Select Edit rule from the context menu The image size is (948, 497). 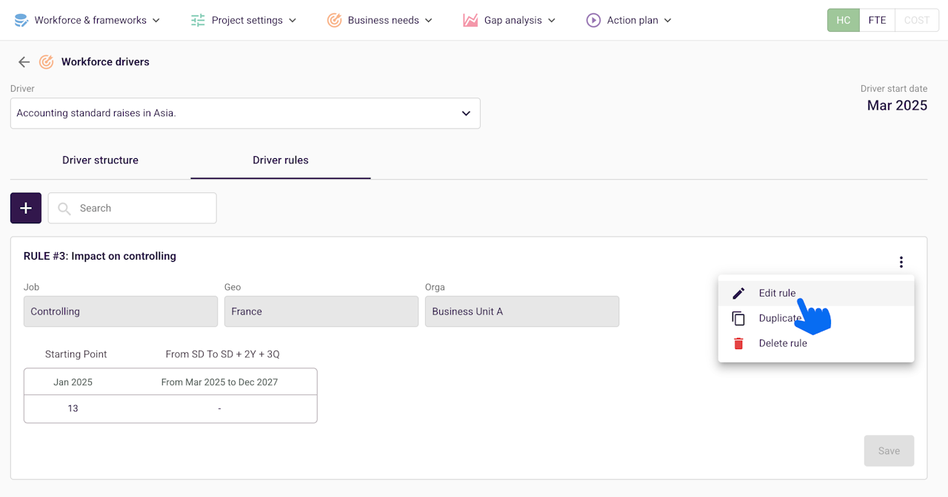777,293
